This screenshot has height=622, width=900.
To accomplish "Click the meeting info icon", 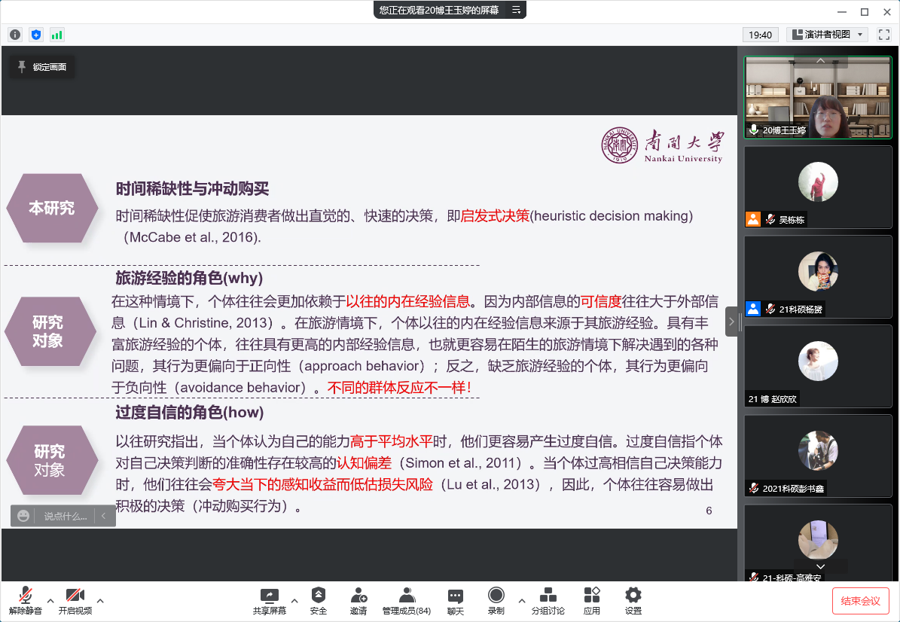I will 15,35.
